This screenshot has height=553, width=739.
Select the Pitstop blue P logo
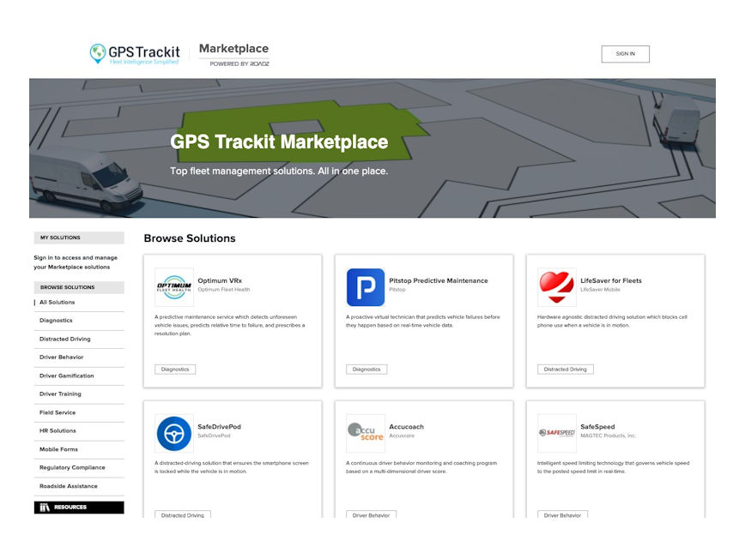pos(366,287)
